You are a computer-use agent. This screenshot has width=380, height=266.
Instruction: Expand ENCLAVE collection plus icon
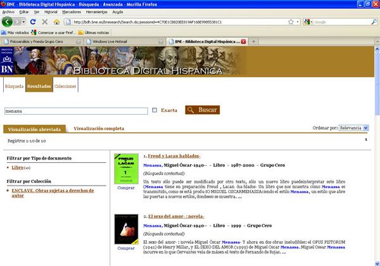pos(8,191)
